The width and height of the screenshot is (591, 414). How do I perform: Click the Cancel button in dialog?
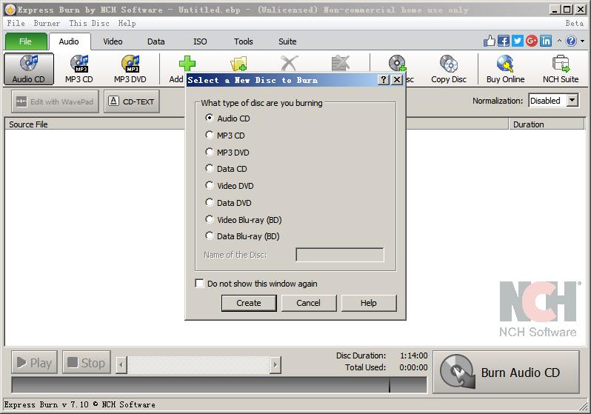[309, 303]
